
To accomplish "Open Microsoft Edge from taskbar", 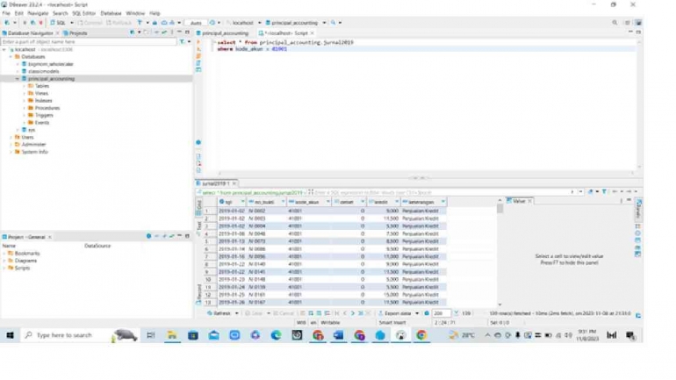I will 277,335.
